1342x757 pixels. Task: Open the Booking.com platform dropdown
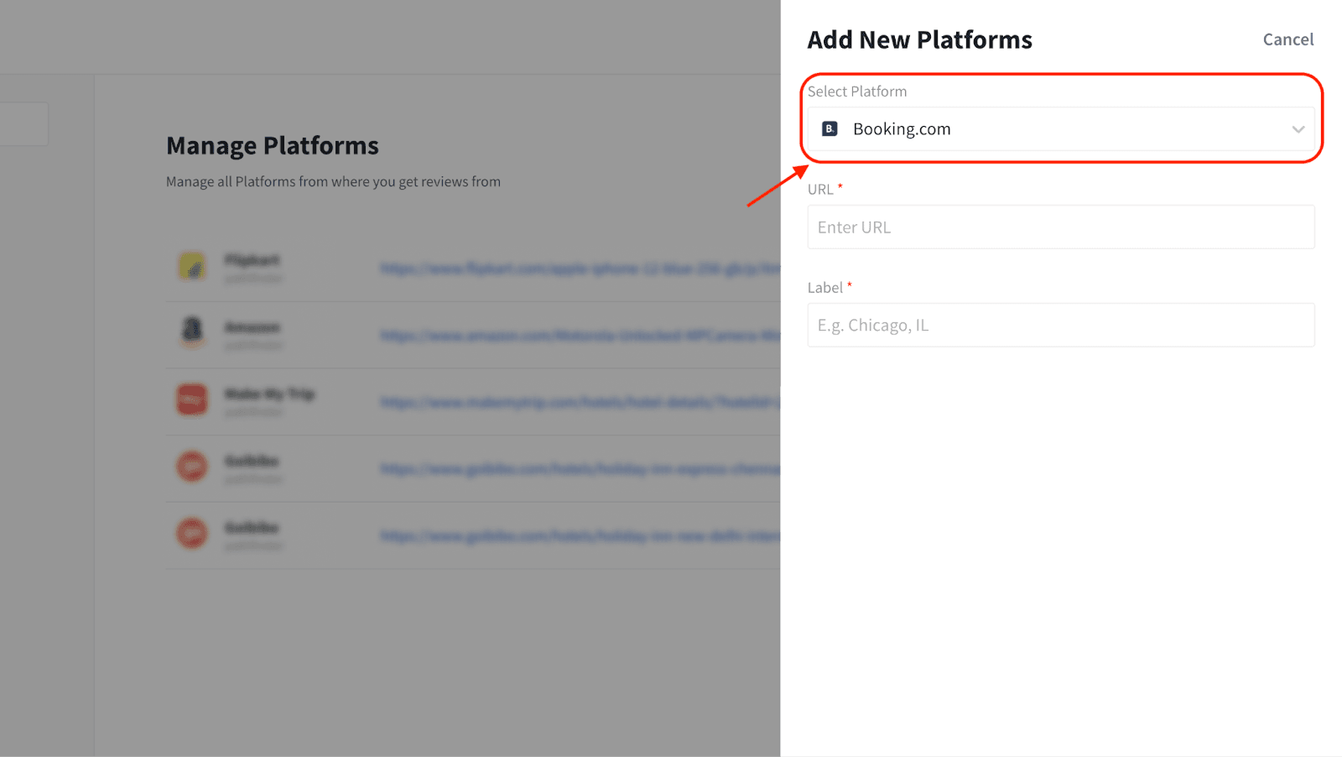click(x=1060, y=129)
